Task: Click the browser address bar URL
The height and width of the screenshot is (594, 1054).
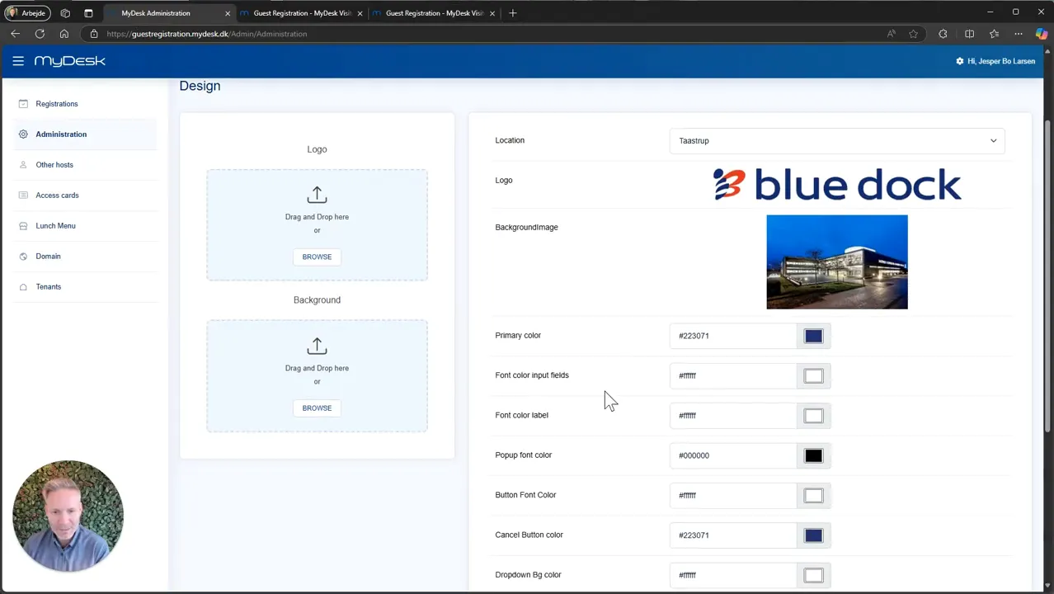Action: (x=206, y=34)
